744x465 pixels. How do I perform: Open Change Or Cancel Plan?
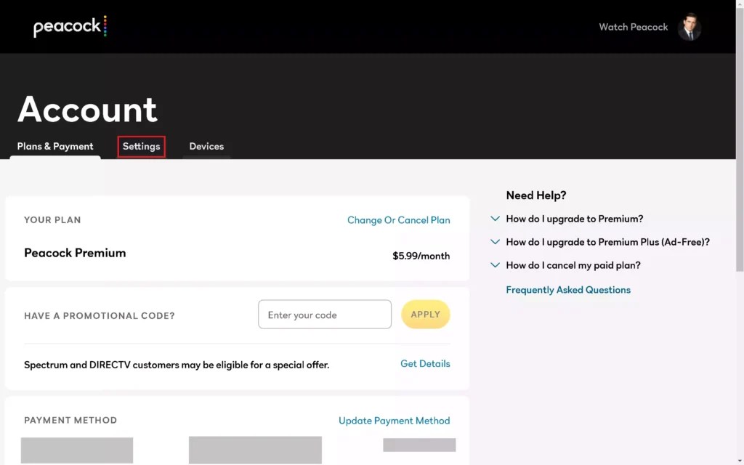pyautogui.click(x=398, y=219)
